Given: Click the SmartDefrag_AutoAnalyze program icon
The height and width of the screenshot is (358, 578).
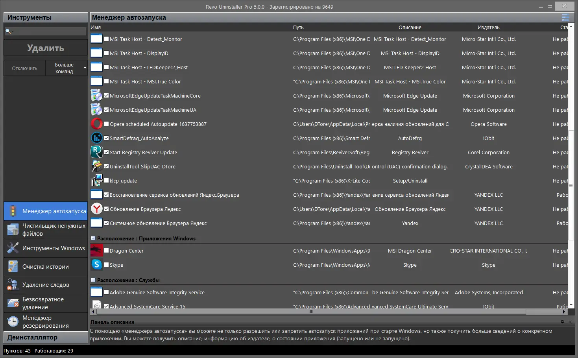Looking at the screenshot, I should (96, 138).
